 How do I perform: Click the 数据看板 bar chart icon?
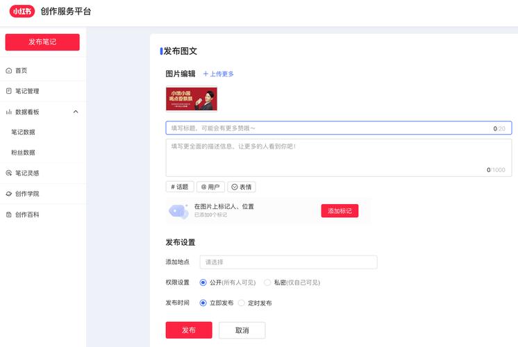point(9,112)
